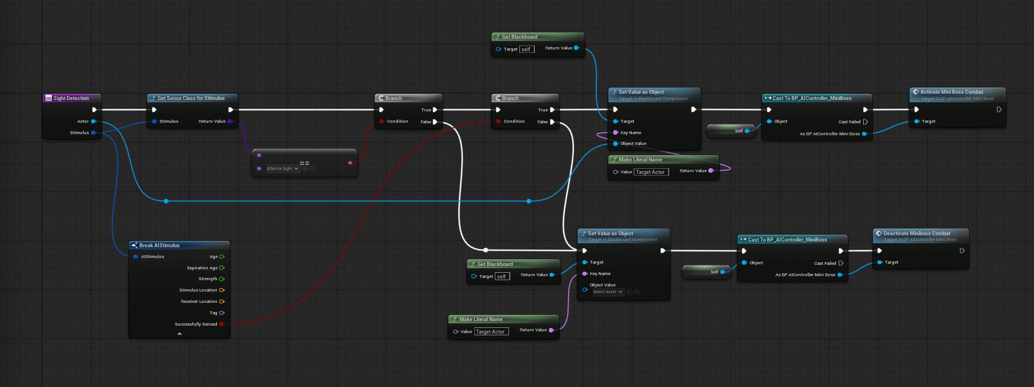Select the Deactivate Miniboss Combat node header

tap(921, 236)
